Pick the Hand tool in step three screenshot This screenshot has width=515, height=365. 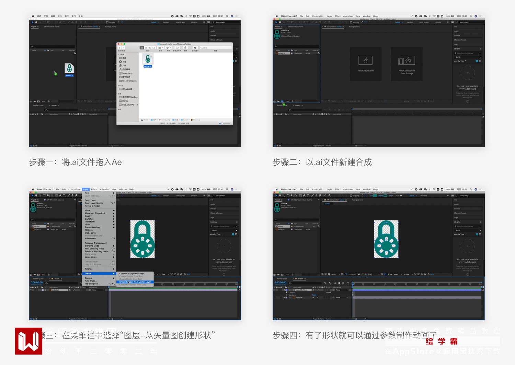(x=36, y=195)
